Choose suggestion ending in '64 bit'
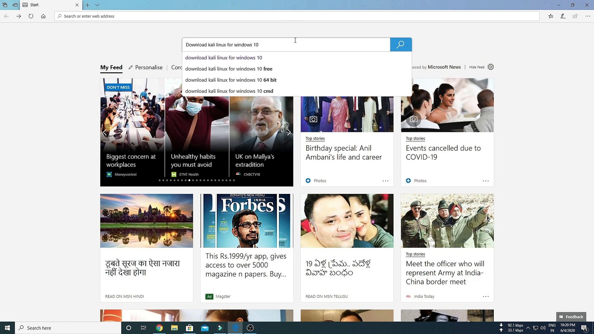Viewport: 594px width, 334px height. pos(297,80)
